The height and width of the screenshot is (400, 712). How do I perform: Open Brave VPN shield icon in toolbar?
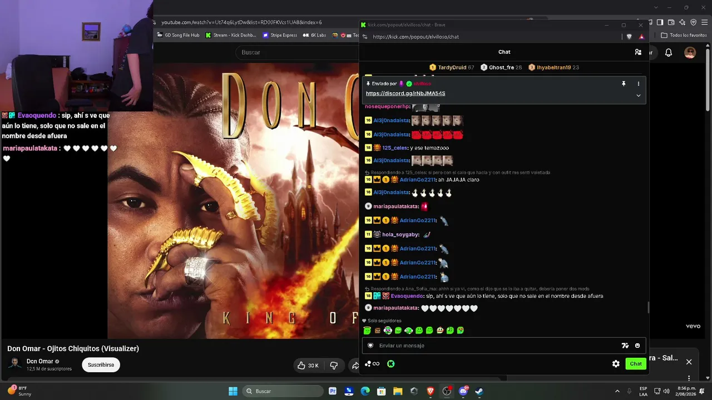[x=693, y=22]
